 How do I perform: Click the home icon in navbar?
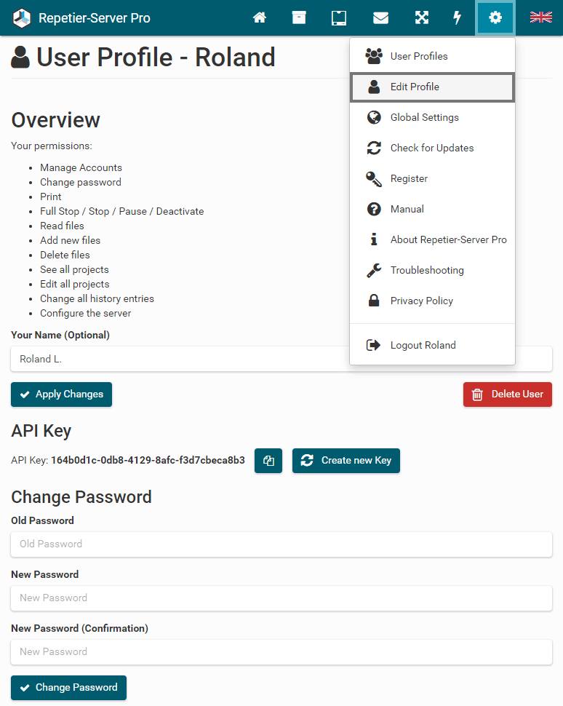click(260, 17)
